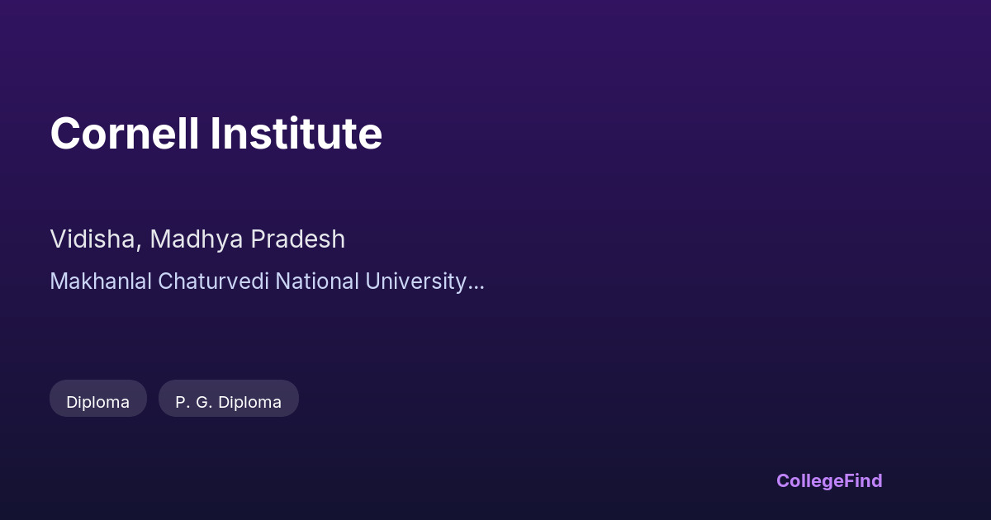Screen dimensions: 991x520
Task: Click the word Madhya in the location
Action: tap(197, 239)
